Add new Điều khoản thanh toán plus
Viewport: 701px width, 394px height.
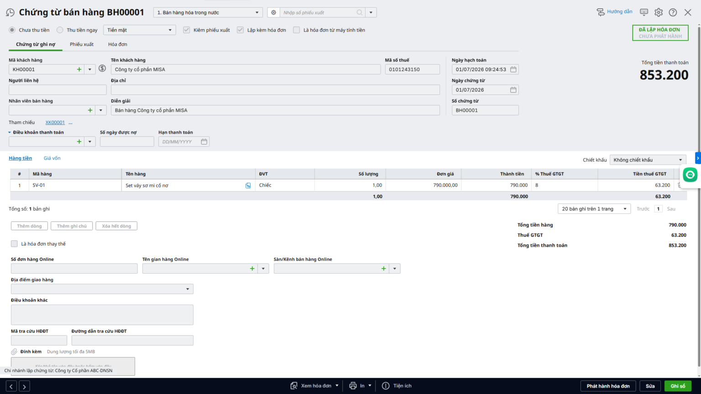(79, 142)
